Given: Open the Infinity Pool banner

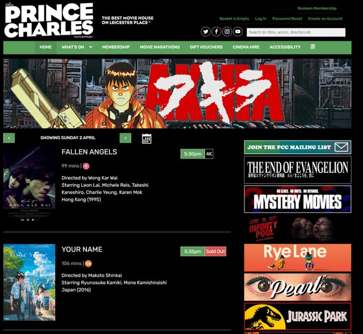Looking at the screenshot, I should (x=297, y=228).
